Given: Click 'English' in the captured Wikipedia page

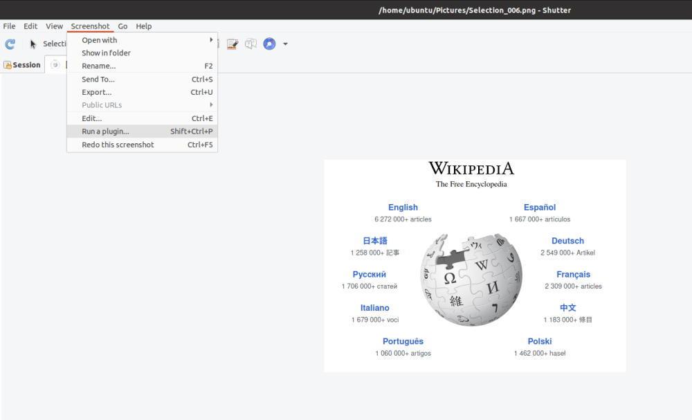Looking at the screenshot, I should coord(403,208).
